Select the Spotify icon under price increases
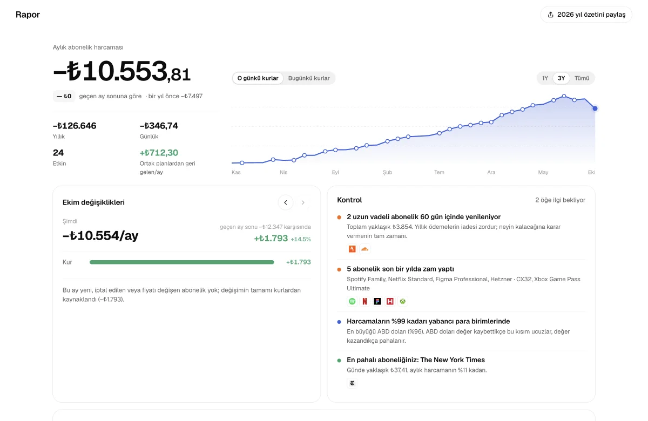The width and height of the screenshot is (648, 421). (x=352, y=301)
